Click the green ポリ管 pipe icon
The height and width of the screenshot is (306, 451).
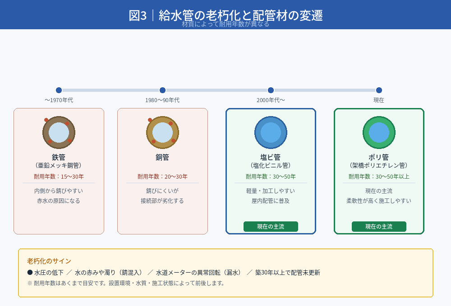pos(379,132)
